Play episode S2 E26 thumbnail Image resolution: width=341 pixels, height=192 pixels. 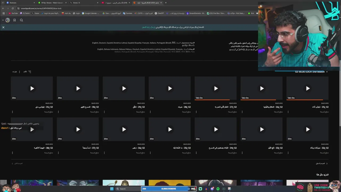(262, 88)
